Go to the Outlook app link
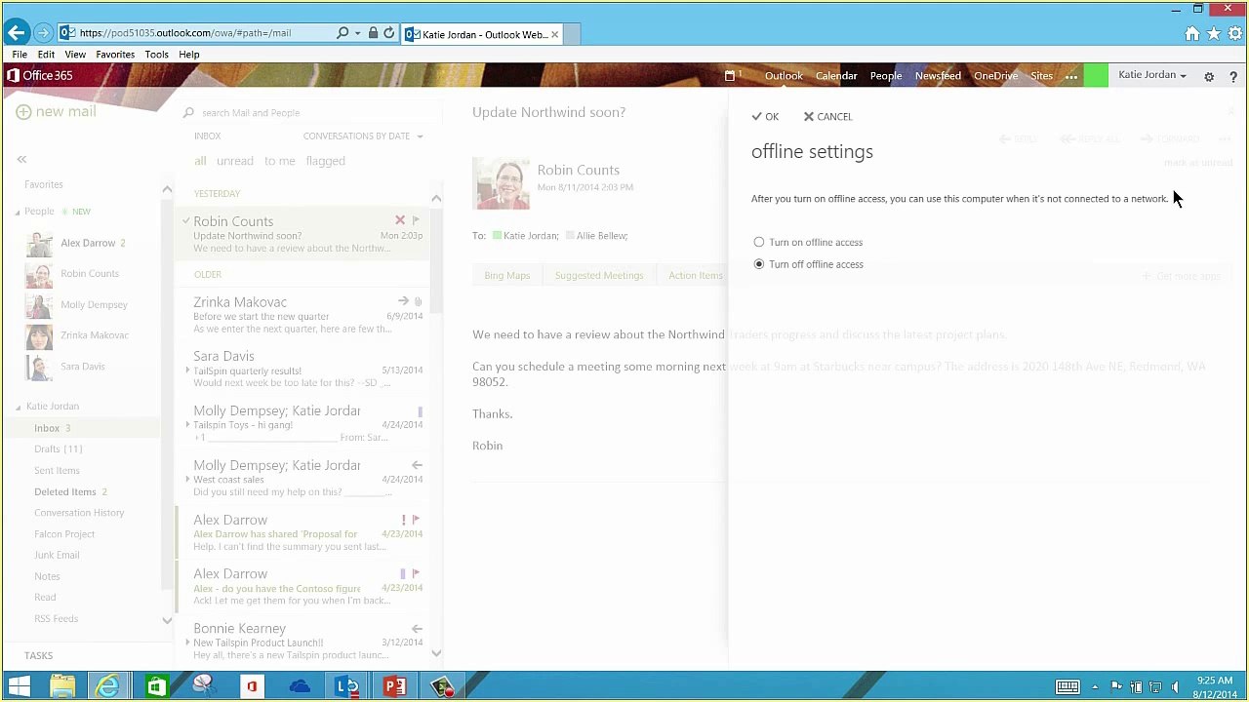Viewport: 1249px width, 702px height. [784, 75]
